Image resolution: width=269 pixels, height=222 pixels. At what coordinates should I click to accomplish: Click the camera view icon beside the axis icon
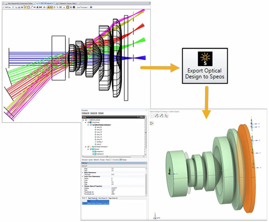(52, 7)
